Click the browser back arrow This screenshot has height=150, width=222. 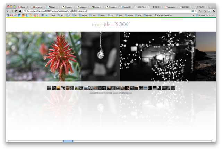8,11
